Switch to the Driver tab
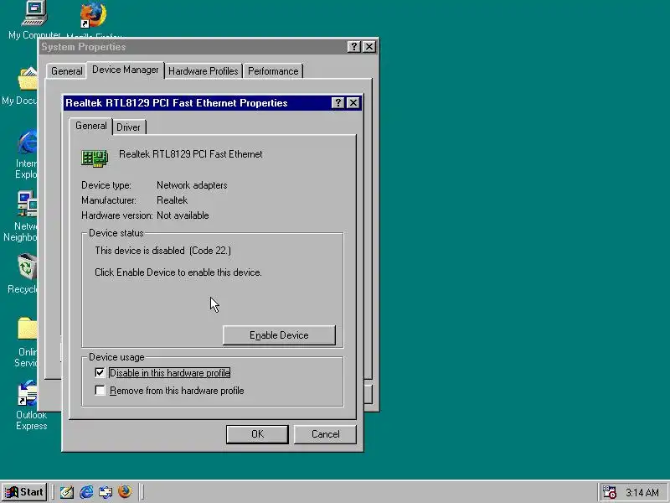Image resolution: width=670 pixels, height=503 pixels. [129, 127]
